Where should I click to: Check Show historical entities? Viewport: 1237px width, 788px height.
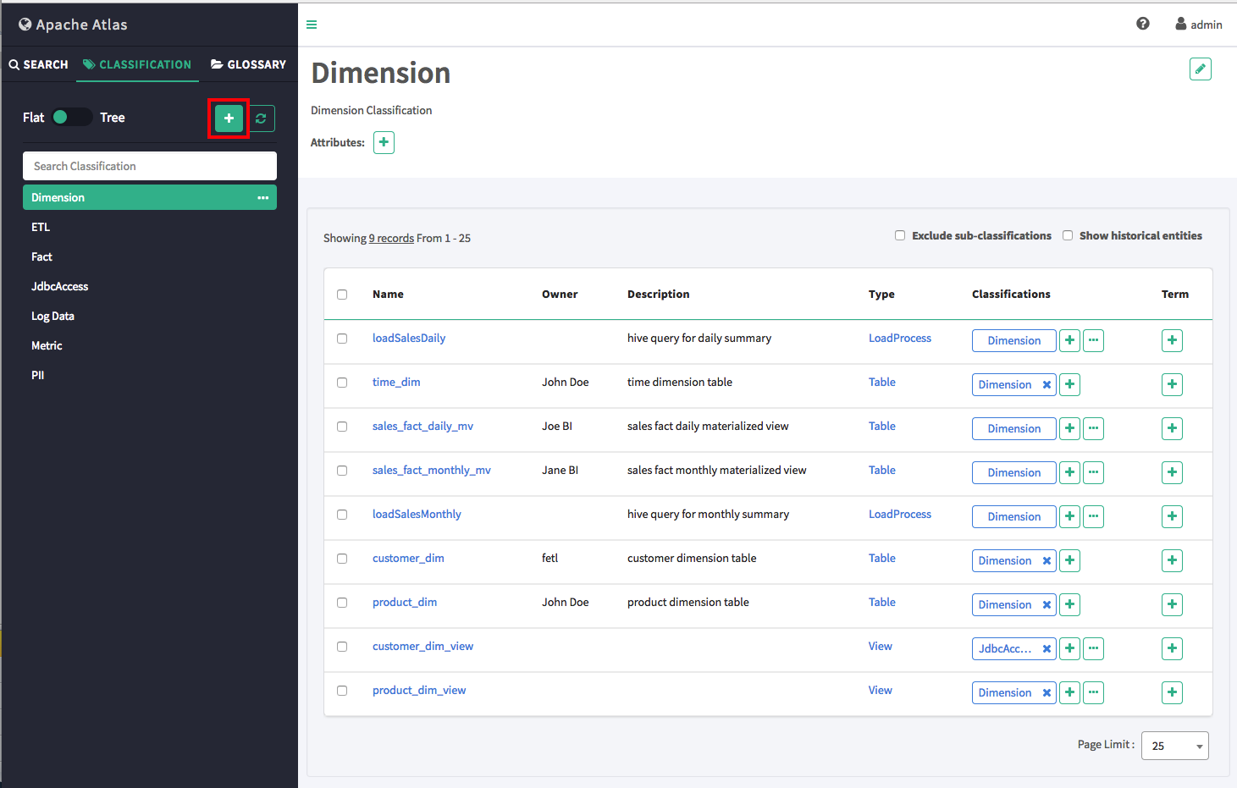tap(1068, 235)
